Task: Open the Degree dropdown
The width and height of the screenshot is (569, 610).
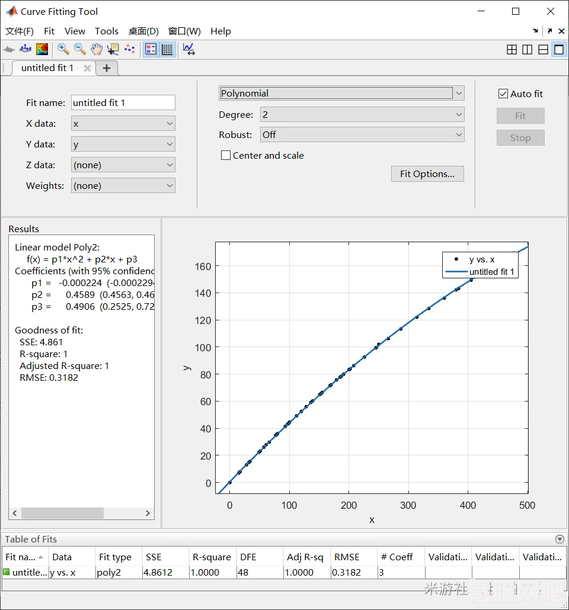Action: [x=362, y=115]
